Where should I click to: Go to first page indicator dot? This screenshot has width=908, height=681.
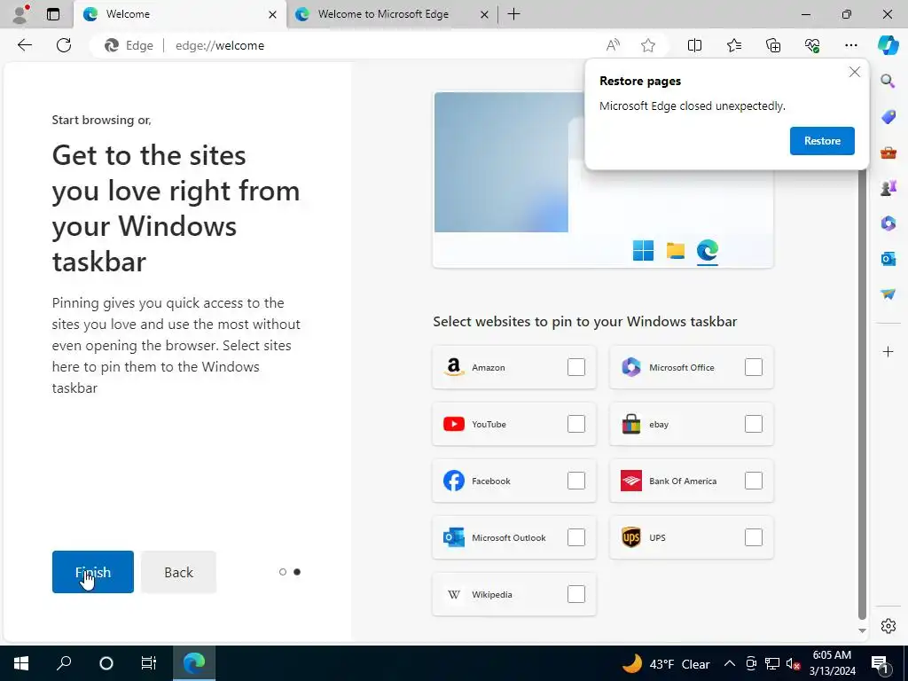(283, 572)
